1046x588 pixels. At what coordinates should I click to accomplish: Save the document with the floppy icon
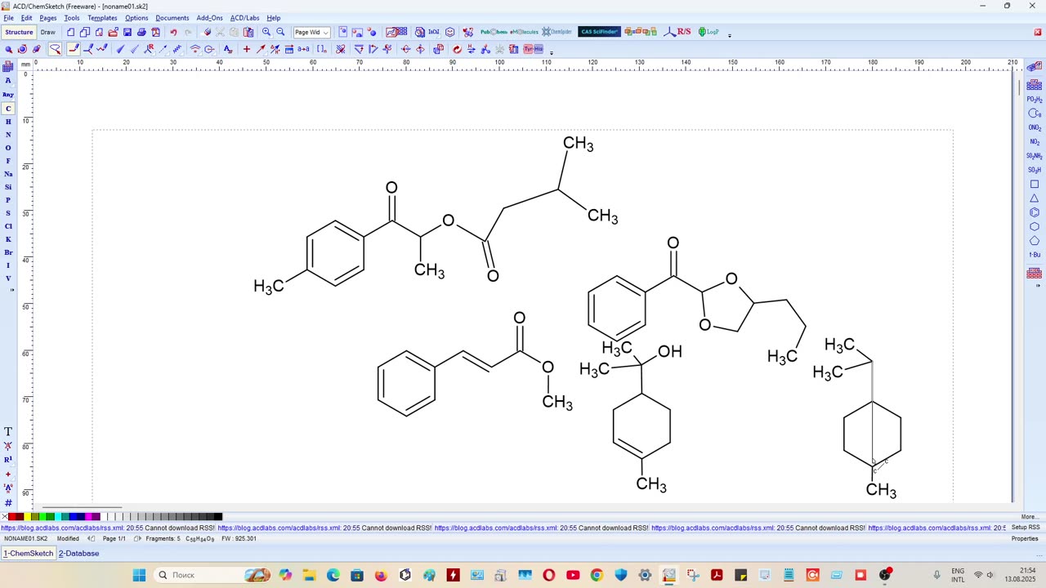pyautogui.click(x=127, y=33)
